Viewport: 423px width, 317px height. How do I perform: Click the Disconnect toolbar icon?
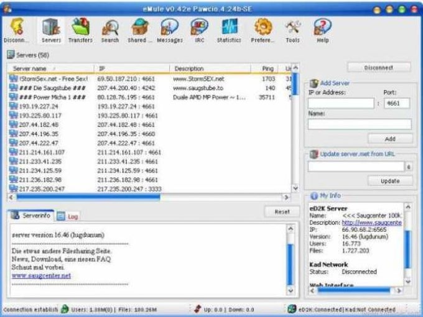17,27
